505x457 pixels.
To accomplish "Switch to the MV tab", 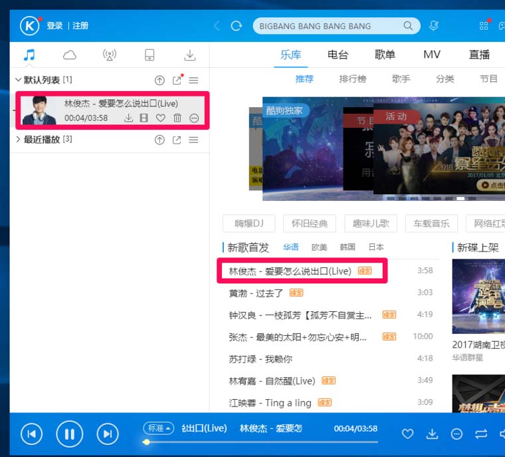I will [432, 55].
